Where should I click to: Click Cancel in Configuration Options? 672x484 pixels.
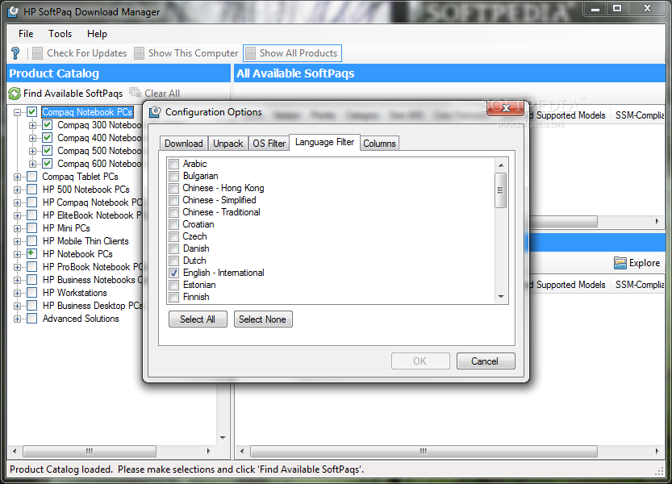tap(485, 361)
